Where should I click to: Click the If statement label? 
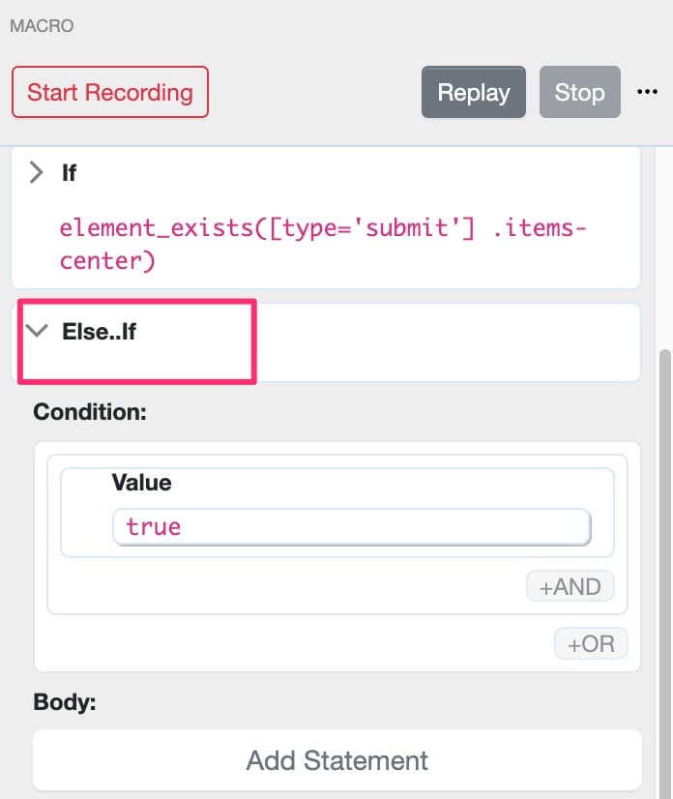click(68, 172)
